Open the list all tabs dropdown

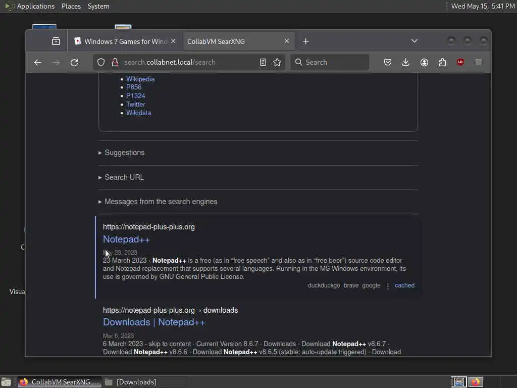[x=415, y=41]
